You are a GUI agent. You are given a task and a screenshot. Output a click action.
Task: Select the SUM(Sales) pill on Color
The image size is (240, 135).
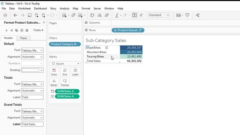point(67,91)
